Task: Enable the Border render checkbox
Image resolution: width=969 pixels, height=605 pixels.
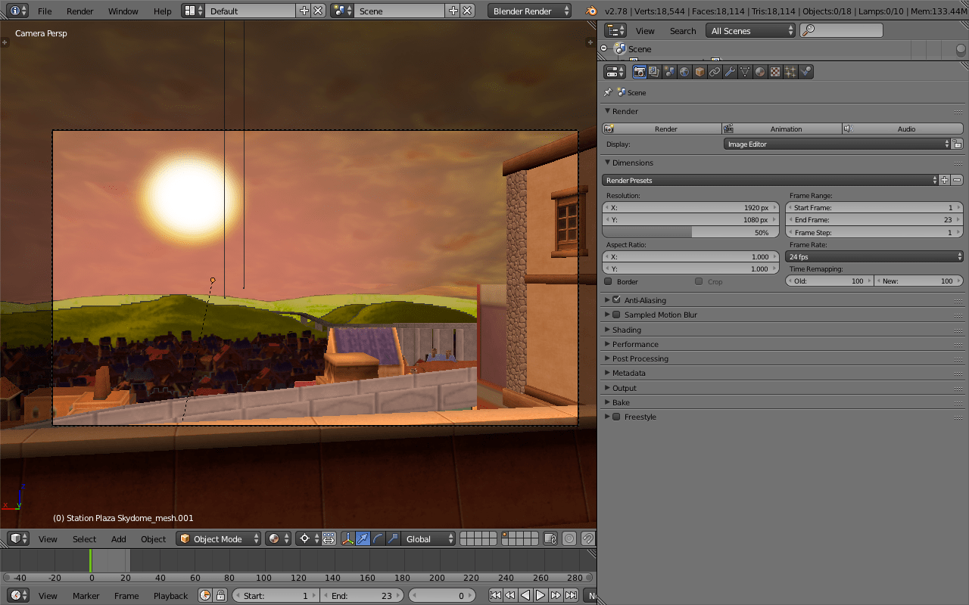Action: click(x=608, y=281)
